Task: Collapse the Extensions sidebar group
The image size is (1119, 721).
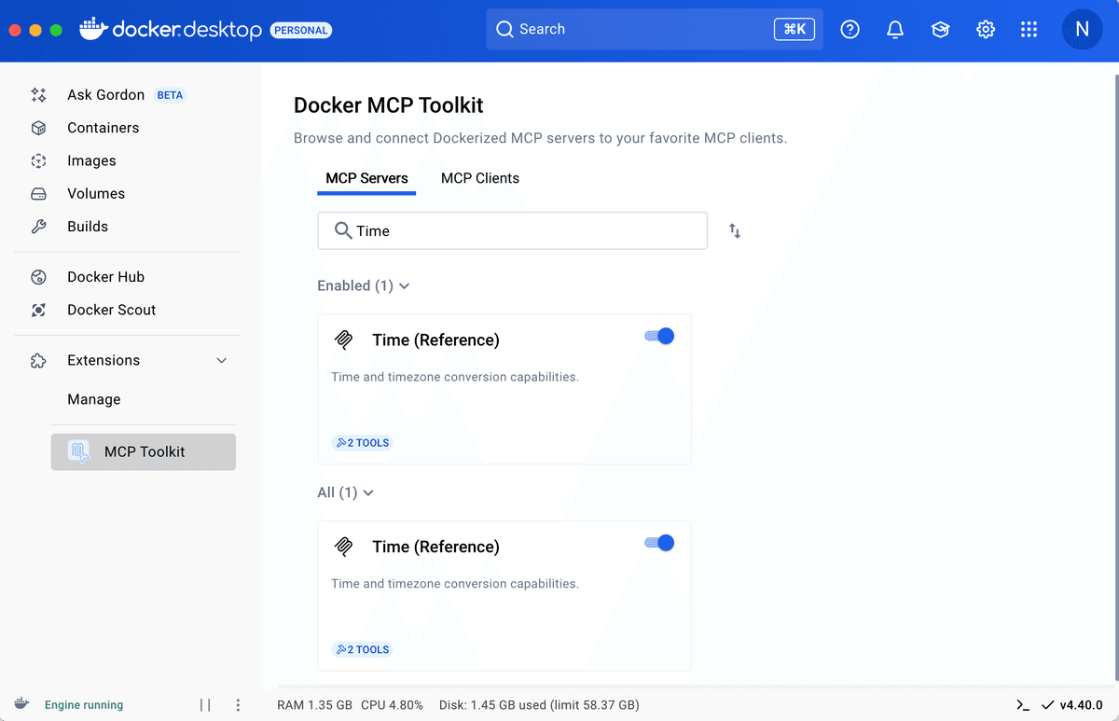Action: 222,360
